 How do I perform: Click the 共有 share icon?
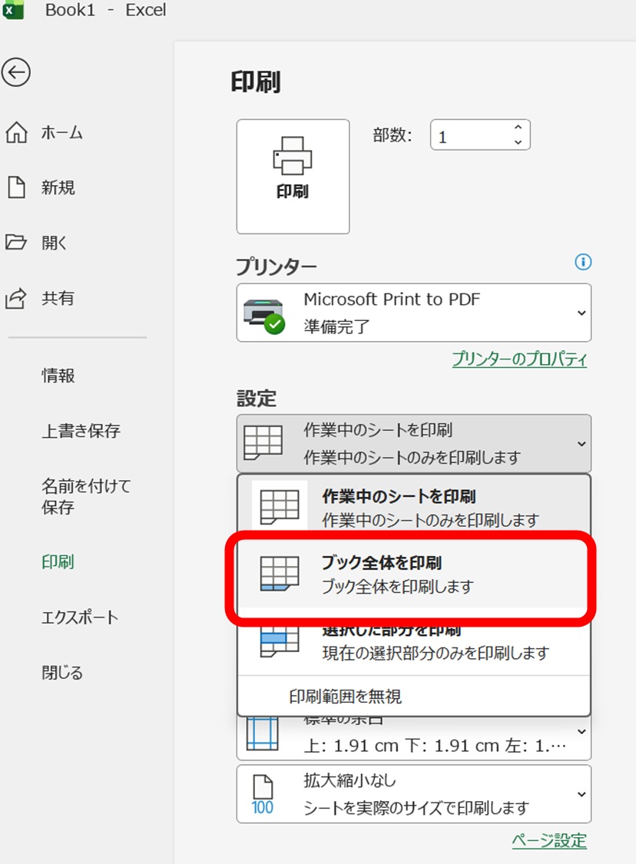(x=16, y=298)
